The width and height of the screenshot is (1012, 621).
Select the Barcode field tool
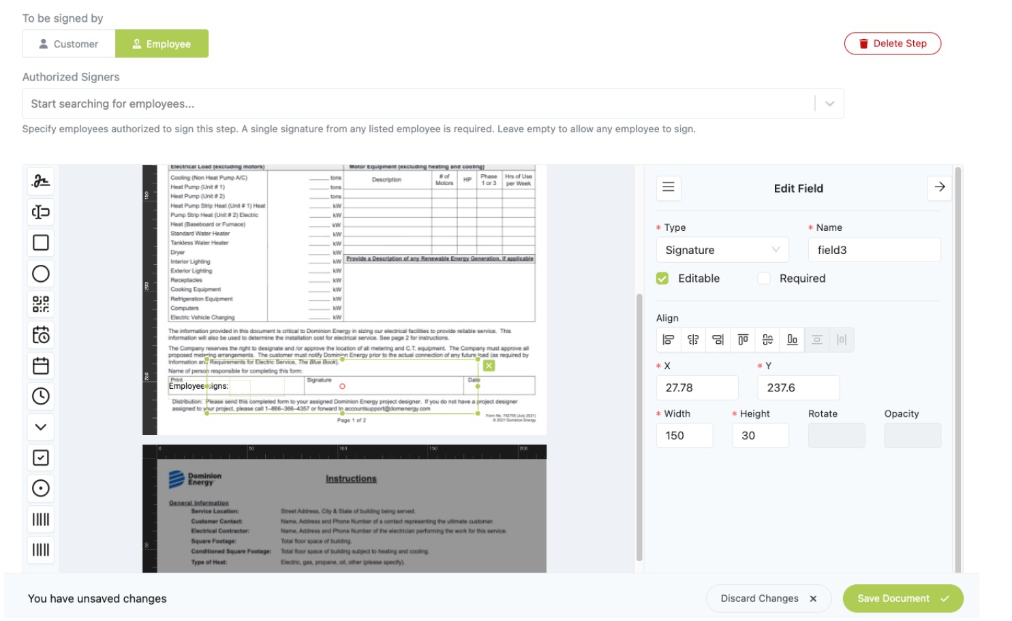point(40,519)
